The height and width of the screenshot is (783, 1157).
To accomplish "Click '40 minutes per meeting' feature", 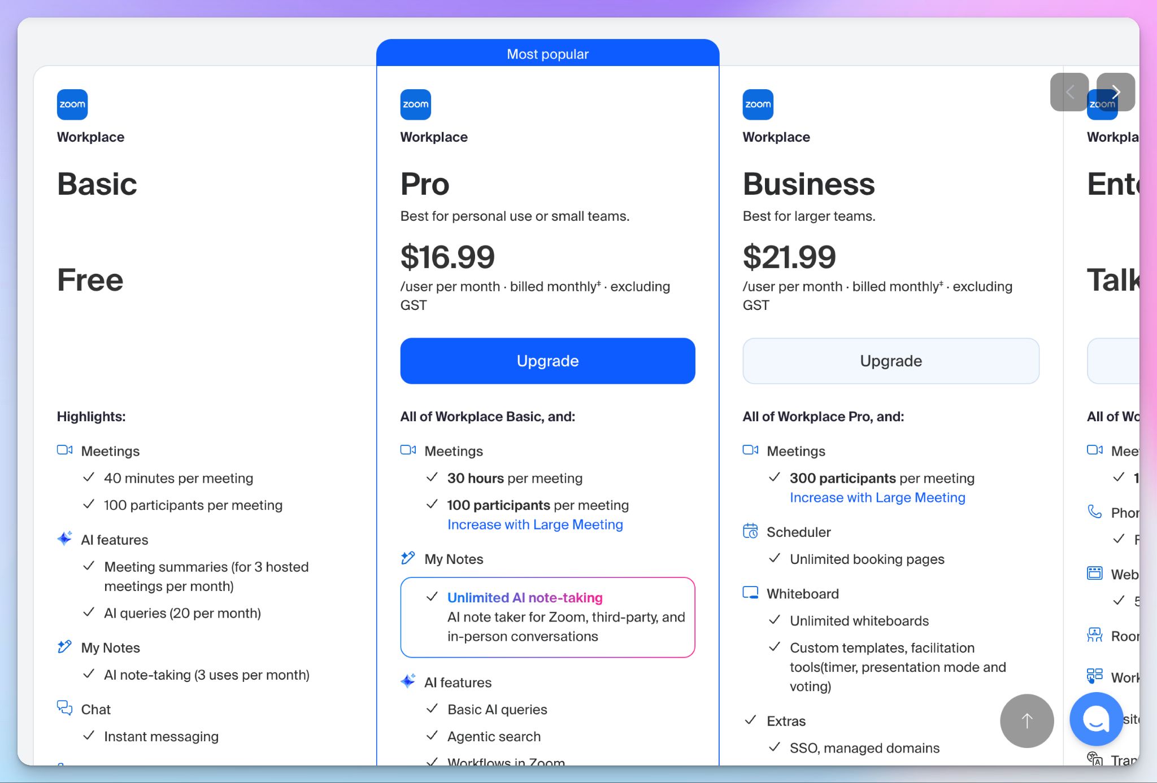I will [179, 478].
